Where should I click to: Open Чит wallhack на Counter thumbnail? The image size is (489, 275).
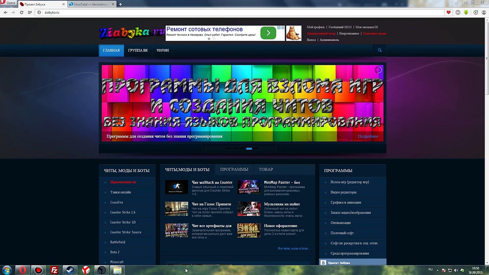[x=176, y=187]
